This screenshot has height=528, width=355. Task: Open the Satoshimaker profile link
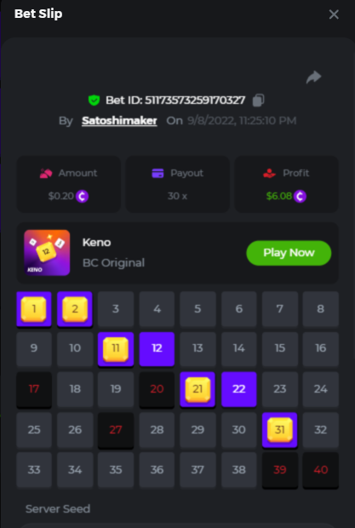(119, 121)
